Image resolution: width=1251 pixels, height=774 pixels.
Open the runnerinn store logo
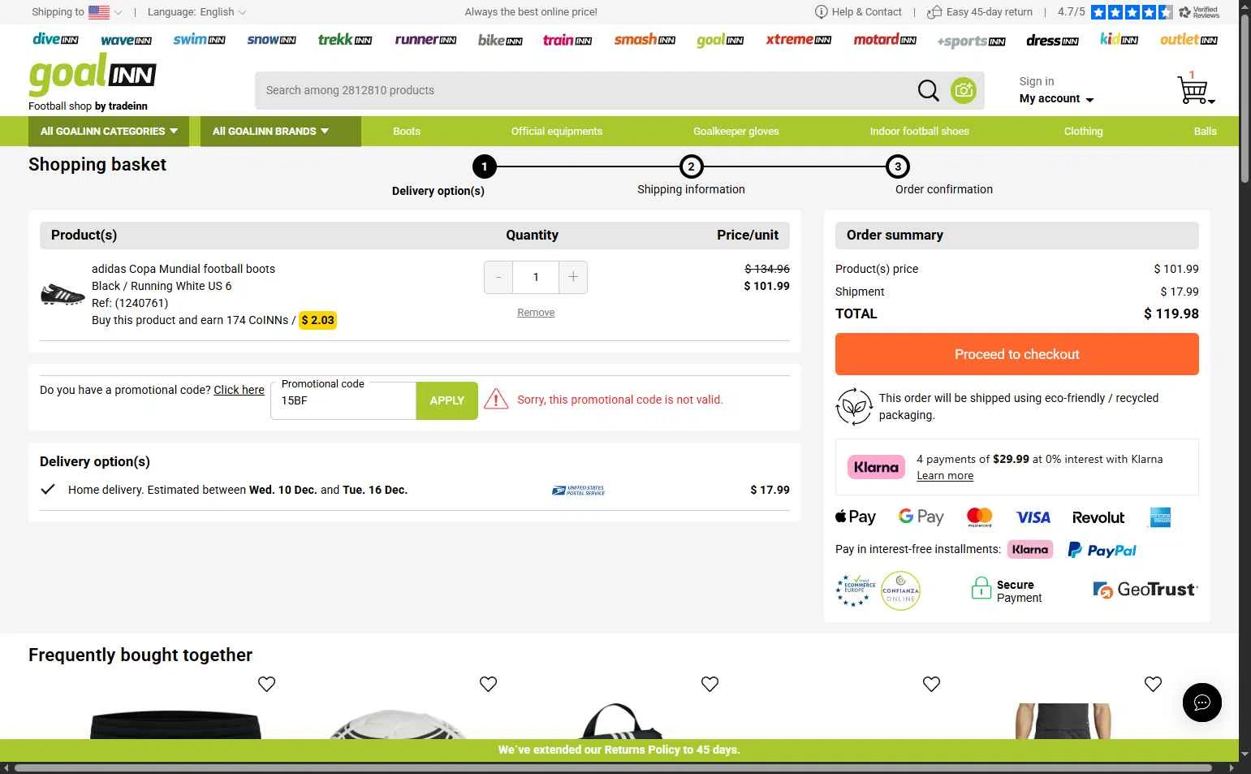point(425,39)
